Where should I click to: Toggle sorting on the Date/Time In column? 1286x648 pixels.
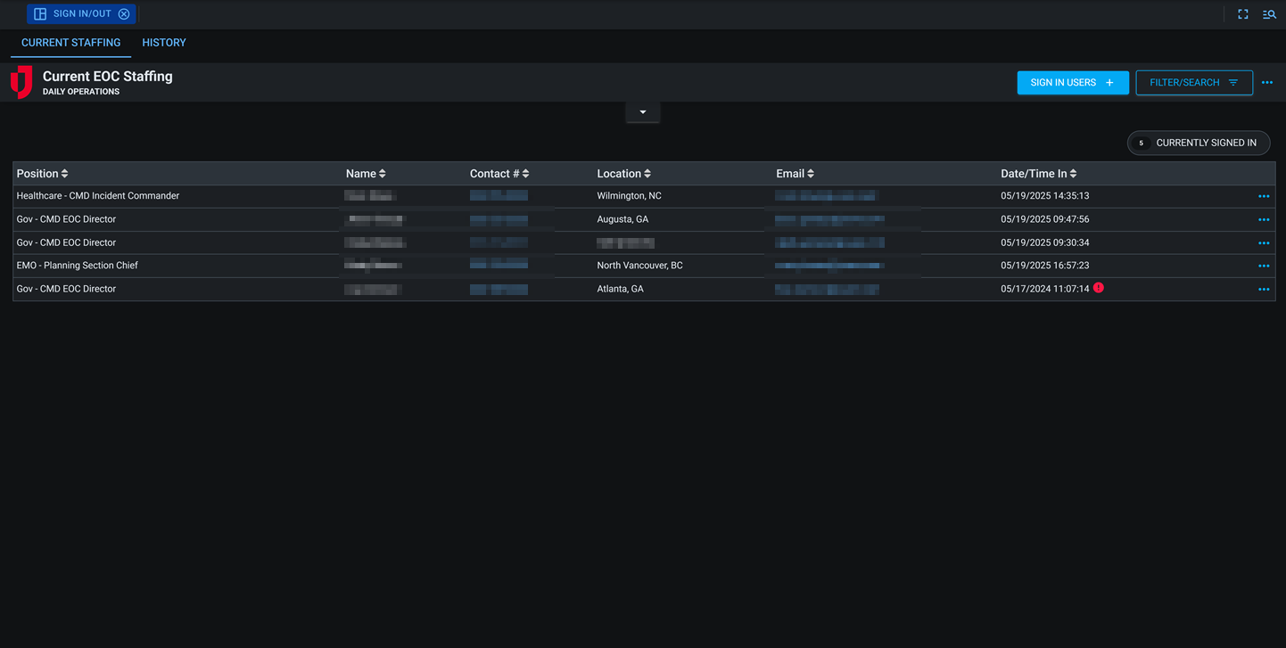pos(1072,173)
